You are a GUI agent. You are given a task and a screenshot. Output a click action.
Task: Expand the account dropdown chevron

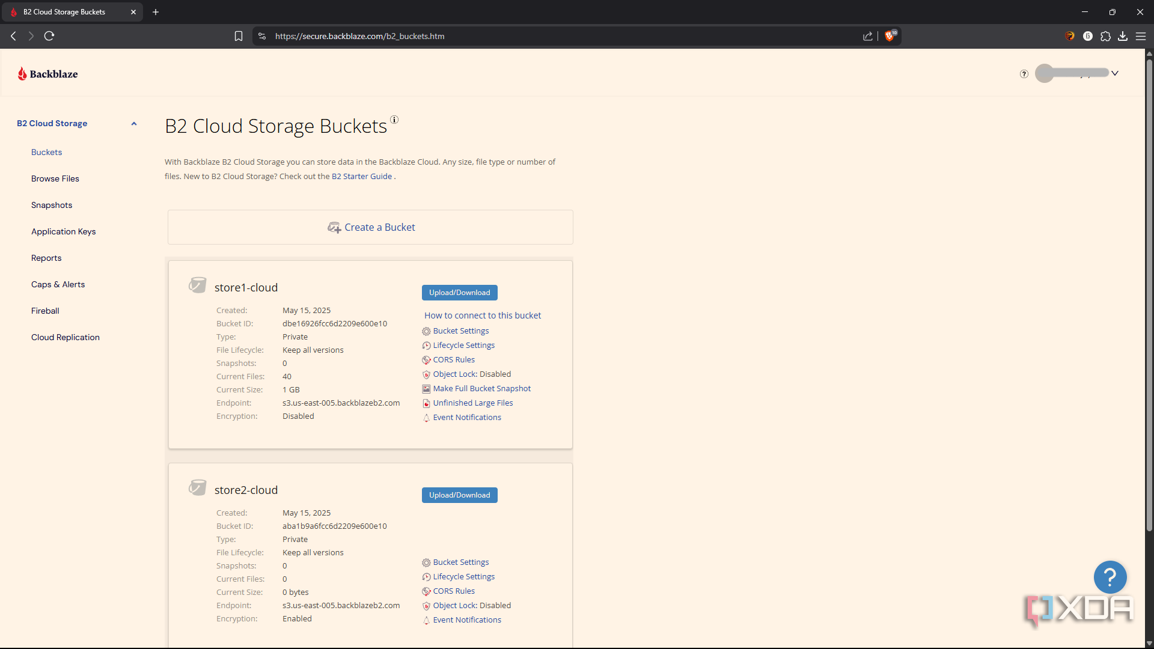coord(1115,73)
